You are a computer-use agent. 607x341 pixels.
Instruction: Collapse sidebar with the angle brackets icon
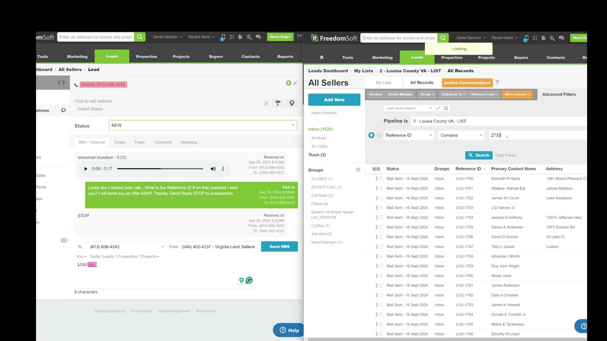tap(62, 83)
